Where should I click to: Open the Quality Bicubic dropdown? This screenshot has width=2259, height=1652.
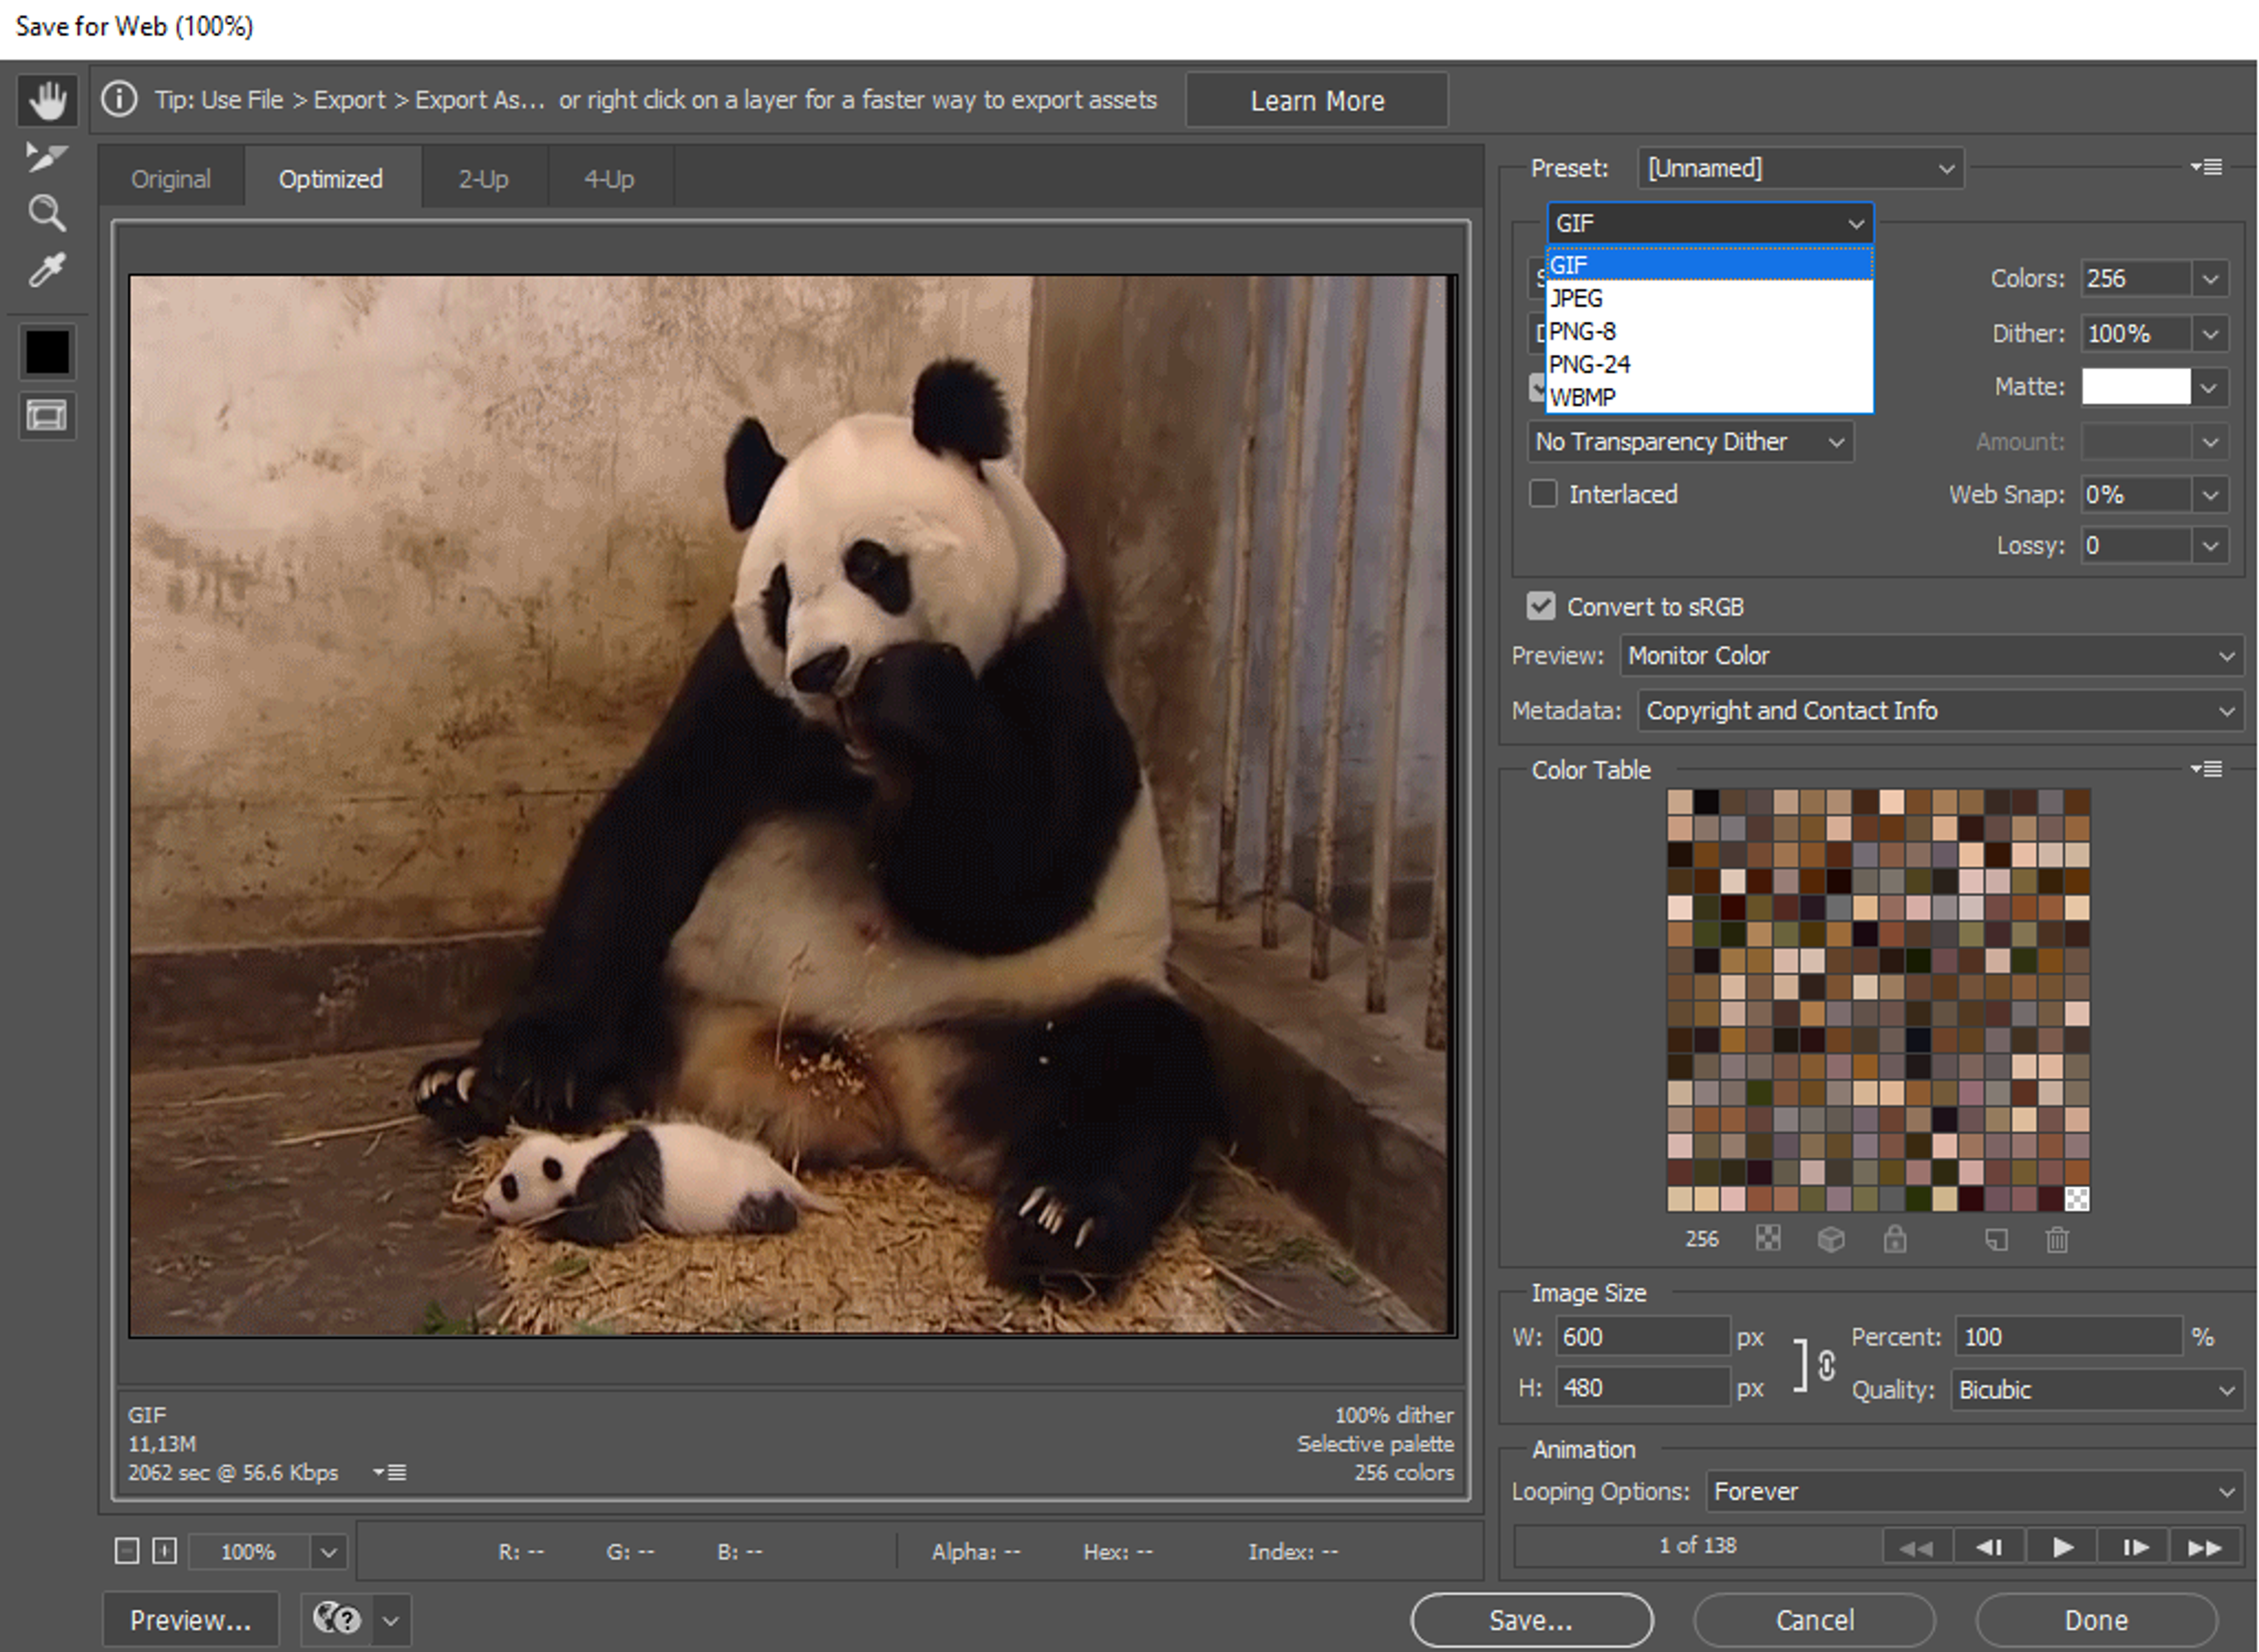(x=2096, y=1390)
